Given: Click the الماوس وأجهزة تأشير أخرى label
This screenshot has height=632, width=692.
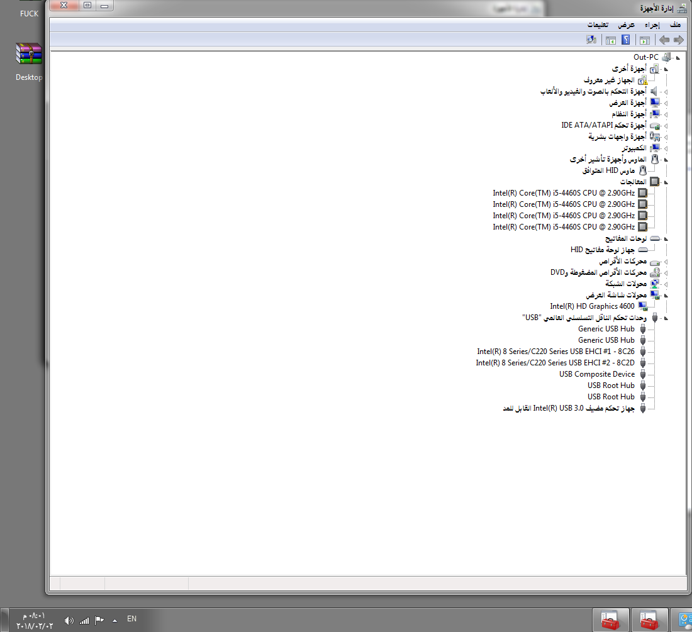Looking at the screenshot, I should [x=608, y=159].
